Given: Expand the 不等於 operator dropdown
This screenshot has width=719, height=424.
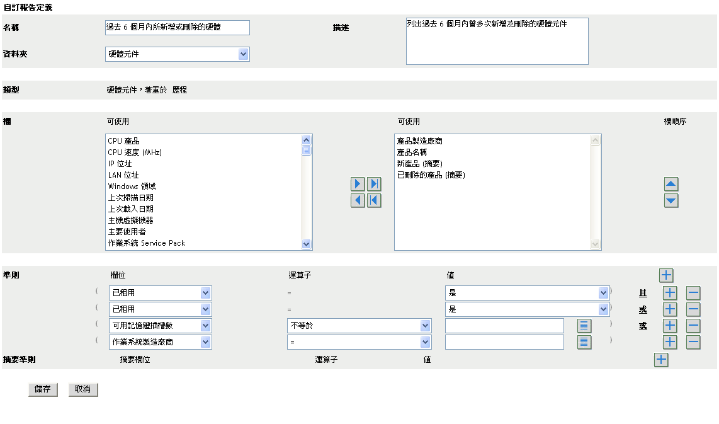Looking at the screenshot, I should [359, 326].
